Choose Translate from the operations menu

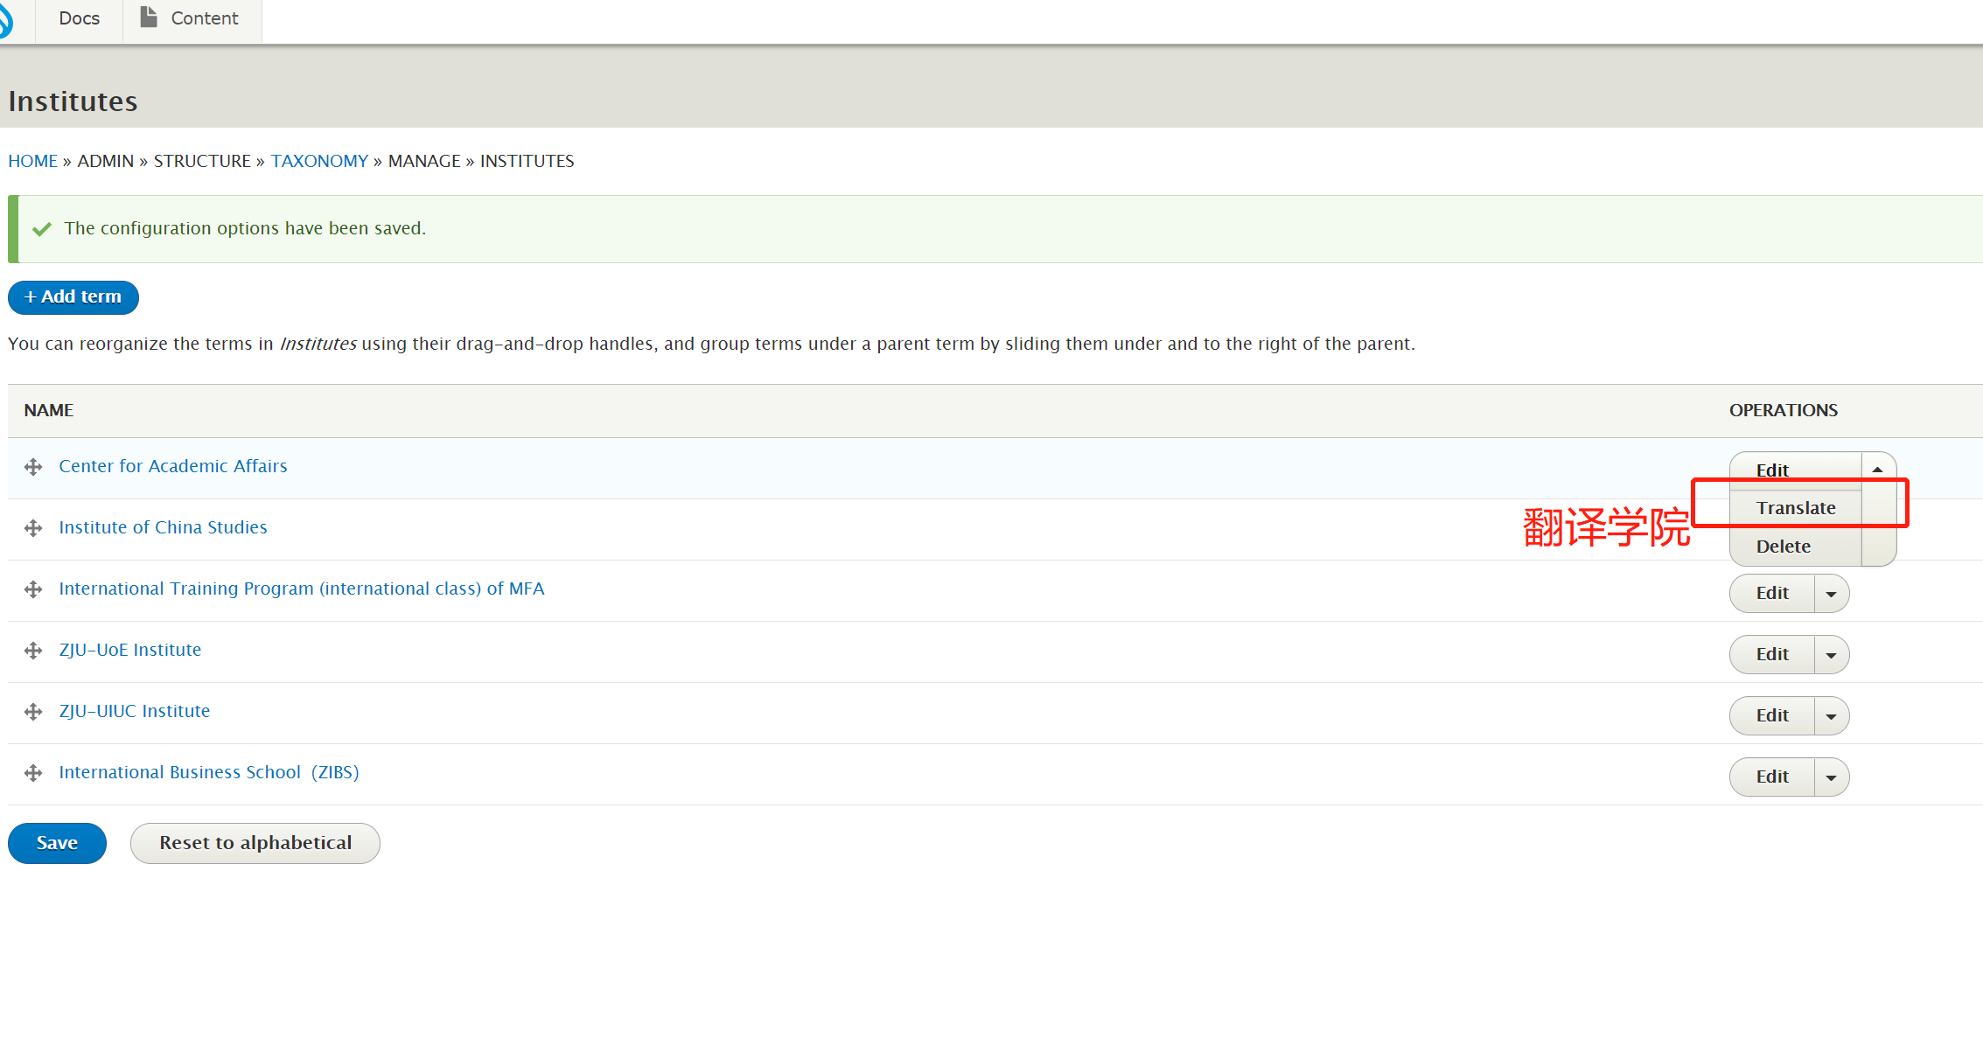point(1795,508)
